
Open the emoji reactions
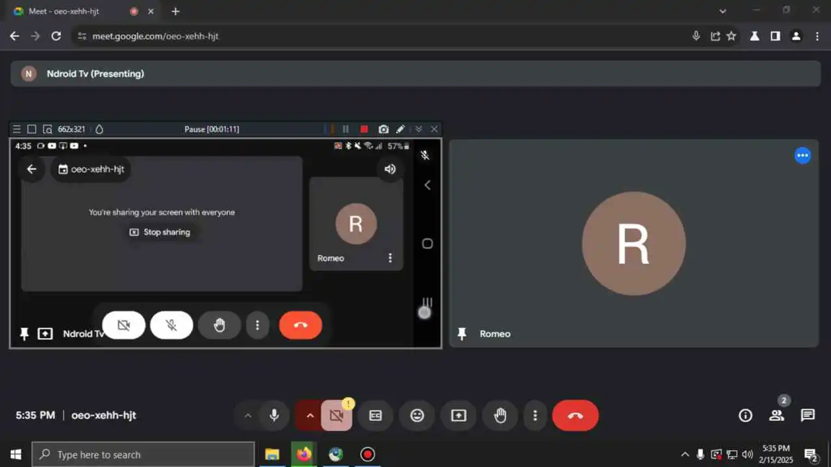coord(417,416)
